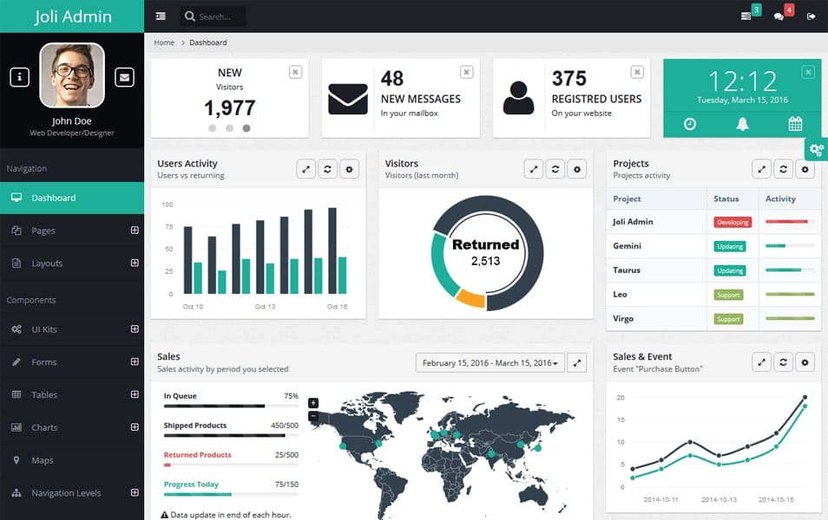
Task: Open chat messages with the red badge
Action: coord(779,16)
